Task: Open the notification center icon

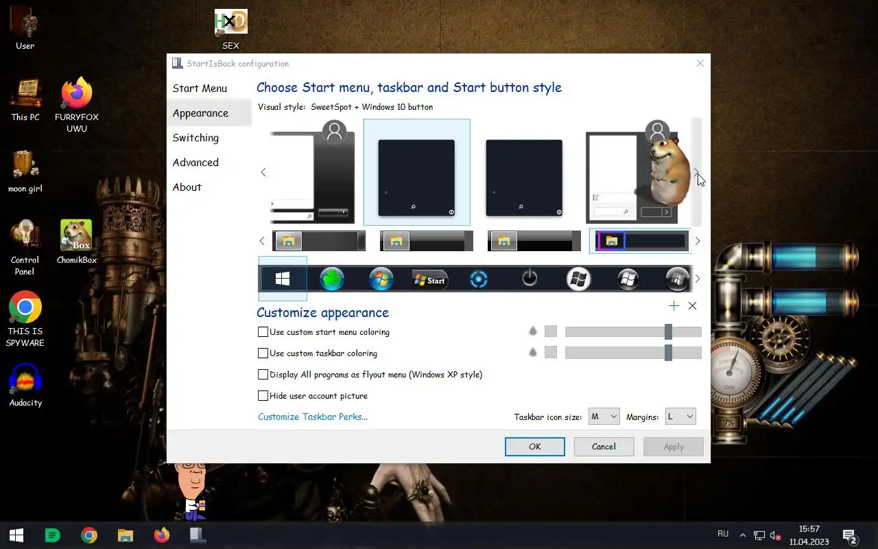Action: (851, 536)
